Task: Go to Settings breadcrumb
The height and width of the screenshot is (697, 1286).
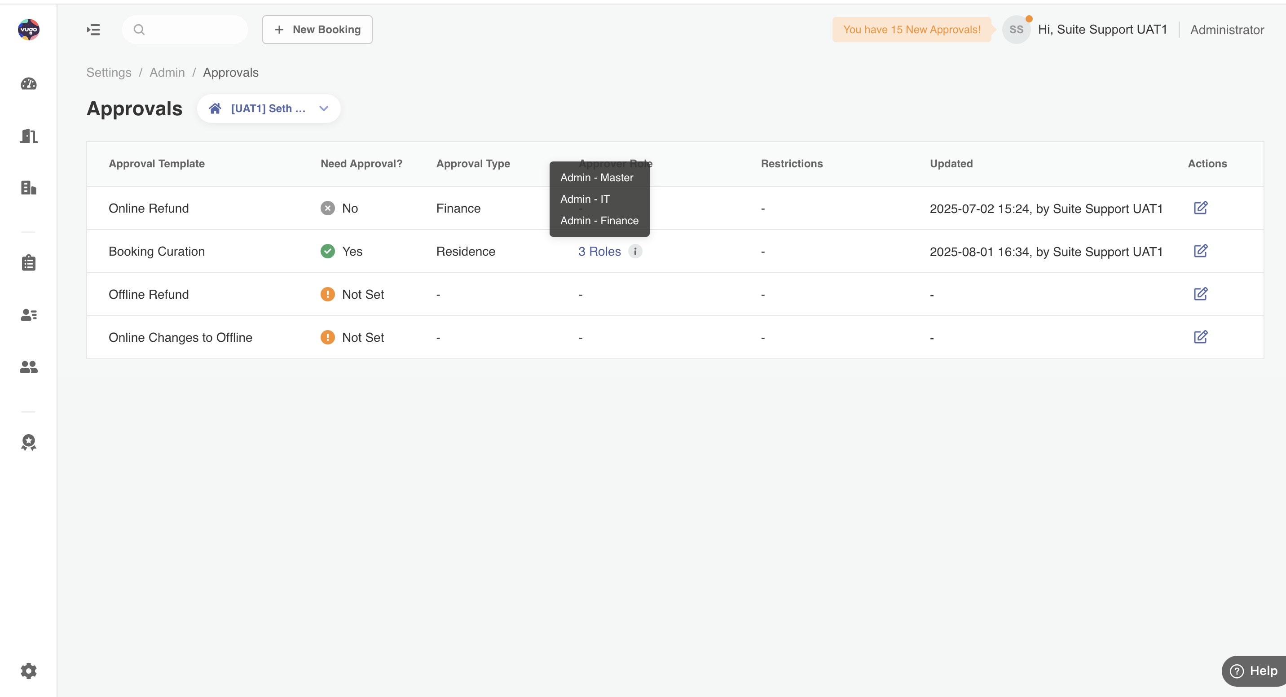Action: coord(109,73)
